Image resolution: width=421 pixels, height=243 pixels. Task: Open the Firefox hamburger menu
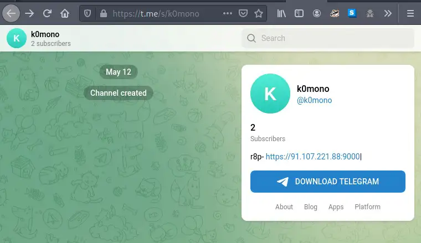(410, 13)
